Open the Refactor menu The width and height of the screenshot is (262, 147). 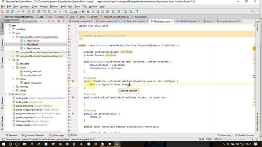tap(54, 7)
